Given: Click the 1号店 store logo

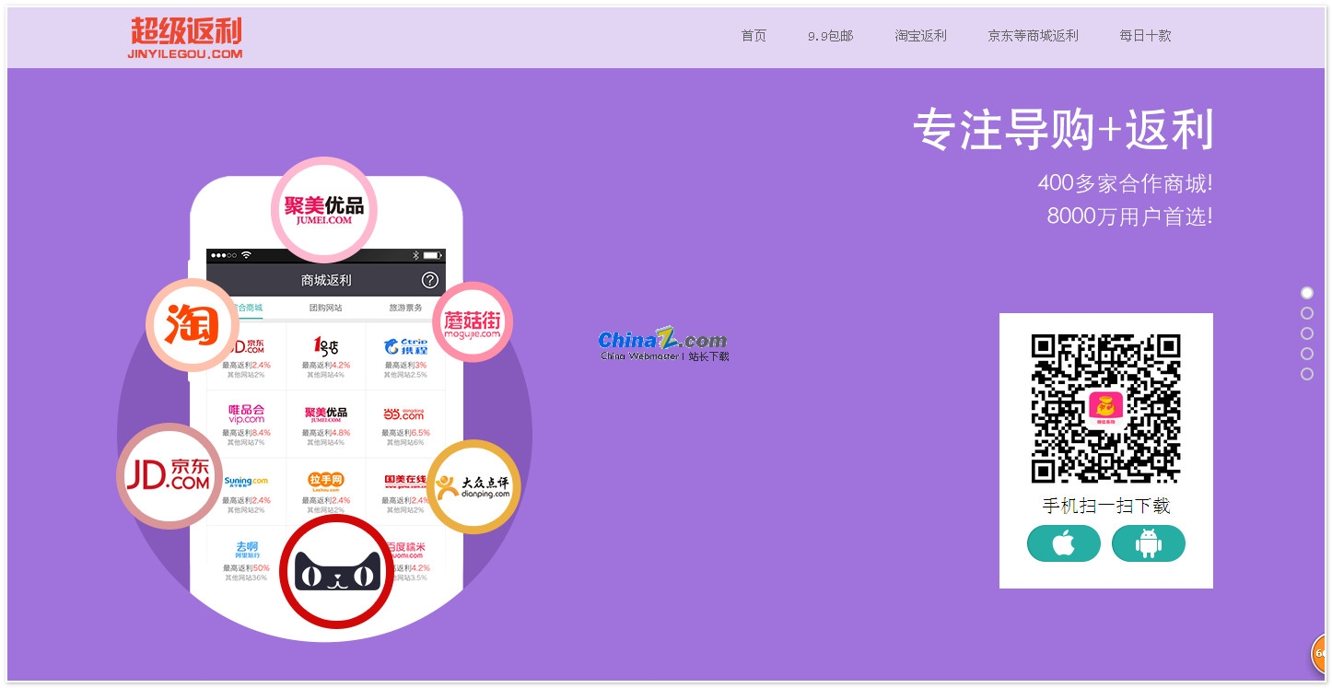Looking at the screenshot, I should [x=326, y=346].
